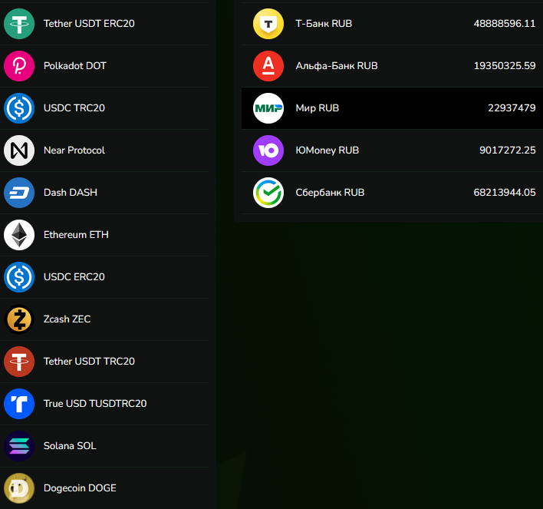The height and width of the screenshot is (509, 543).
Task: Choose Polkadot DOT from the list
Action: coord(75,66)
